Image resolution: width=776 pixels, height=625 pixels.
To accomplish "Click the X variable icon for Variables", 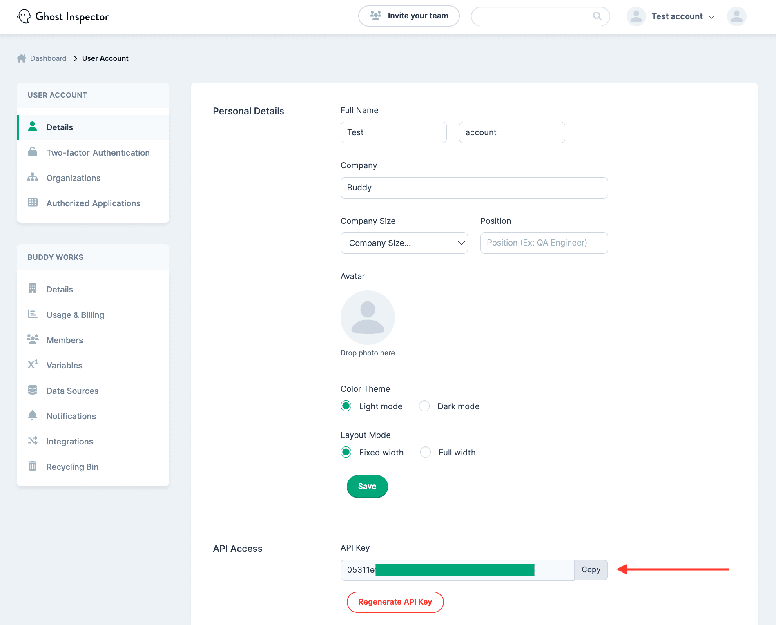I will click(33, 364).
